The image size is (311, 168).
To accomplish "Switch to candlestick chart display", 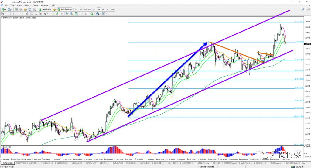I will 57,14.
